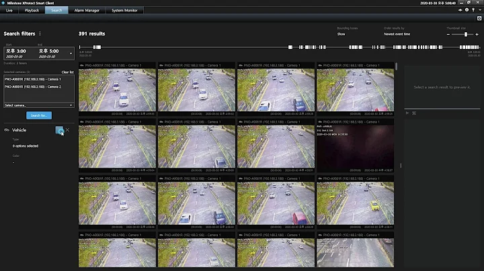The height and width of the screenshot is (271, 484).
Task: Click the start time 오후 3:00 field
Action: tap(16, 51)
